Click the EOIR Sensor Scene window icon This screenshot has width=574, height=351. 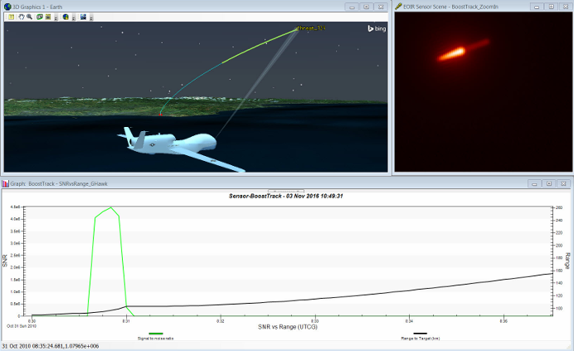click(x=398, y=7)
